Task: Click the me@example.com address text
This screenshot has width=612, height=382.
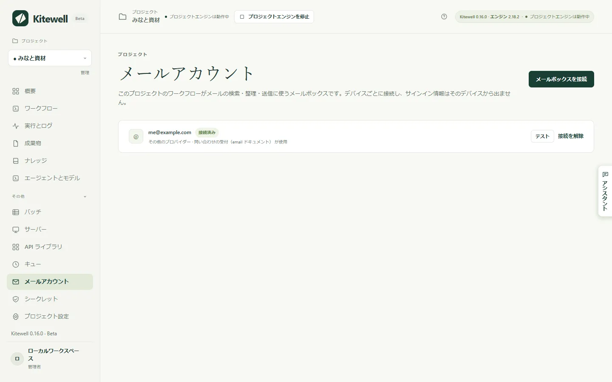Action: pyautogui.click(x=170, y=132)
